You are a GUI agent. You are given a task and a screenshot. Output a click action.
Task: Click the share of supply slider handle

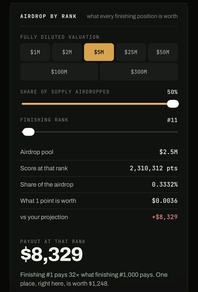pos(173,104)
